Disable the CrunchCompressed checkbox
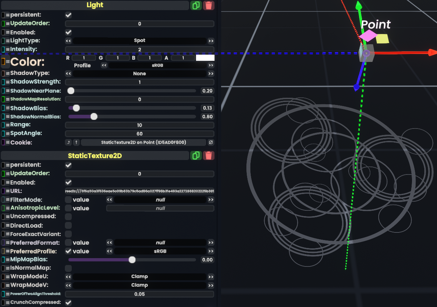Viewport: 437px width, 307px height. [x=68, y=302]
